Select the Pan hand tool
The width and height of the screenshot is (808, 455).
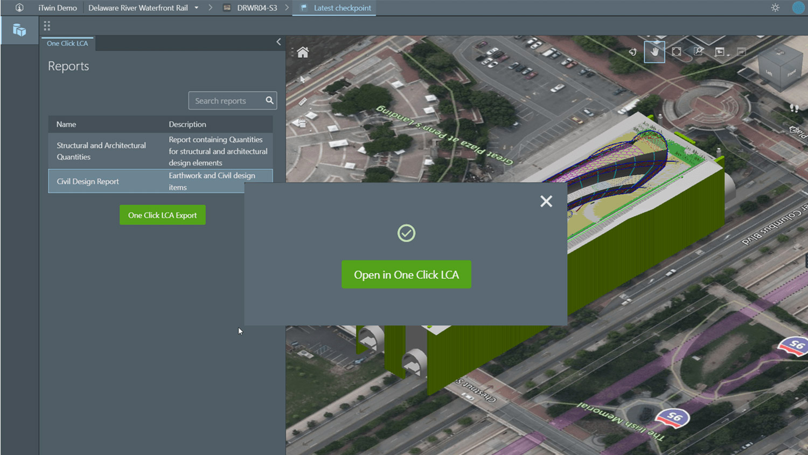(x=654, y=52)
